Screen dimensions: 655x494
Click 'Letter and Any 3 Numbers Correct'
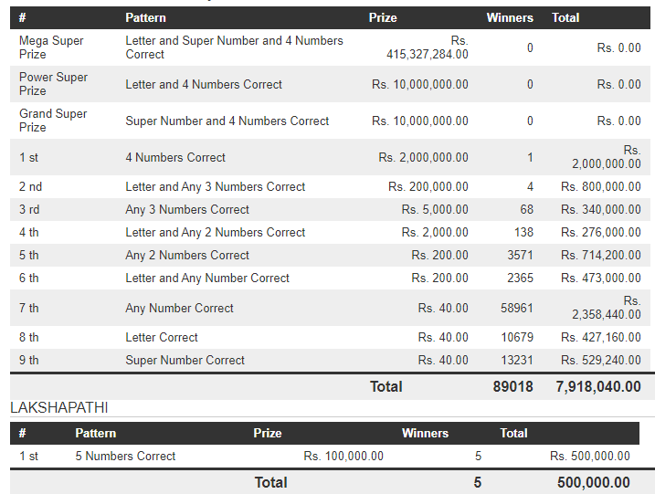point(216,186)
